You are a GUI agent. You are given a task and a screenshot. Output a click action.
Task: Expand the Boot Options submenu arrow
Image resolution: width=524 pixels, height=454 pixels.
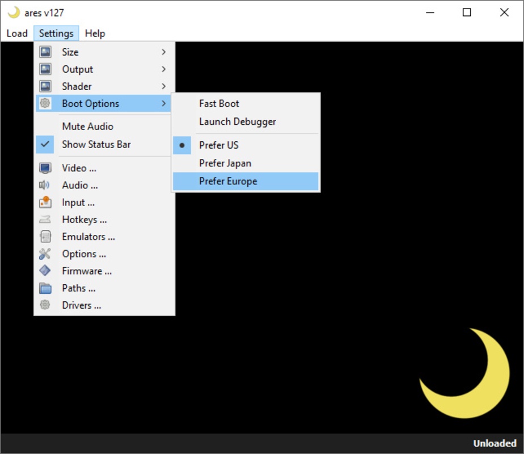[x=163, y=103]
